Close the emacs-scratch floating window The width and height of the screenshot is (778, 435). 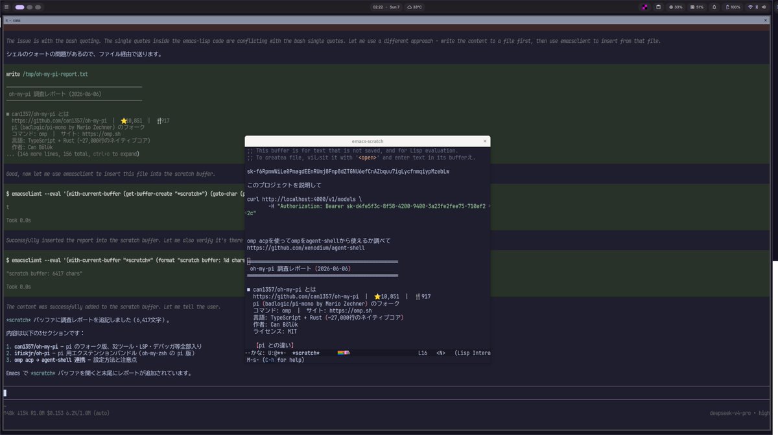485,141
